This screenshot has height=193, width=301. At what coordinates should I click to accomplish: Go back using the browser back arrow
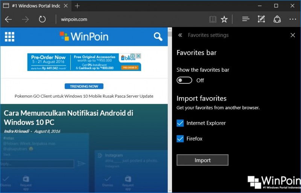[8, 20]
